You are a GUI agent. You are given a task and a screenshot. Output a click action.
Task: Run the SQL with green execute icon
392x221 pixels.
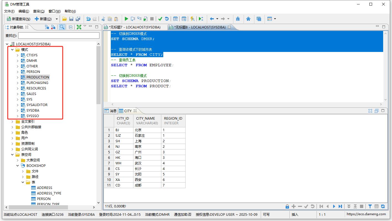click(126, 19)
